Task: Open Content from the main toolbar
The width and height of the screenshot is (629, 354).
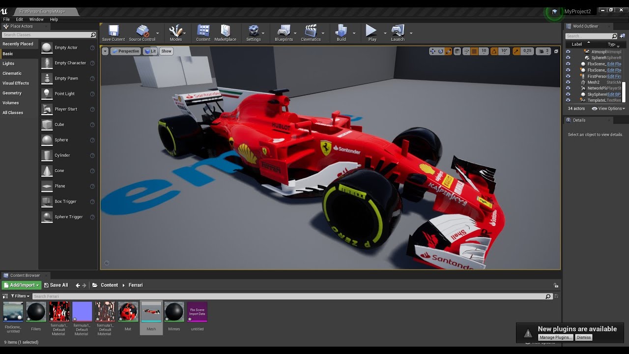Action: pos(203,33)
